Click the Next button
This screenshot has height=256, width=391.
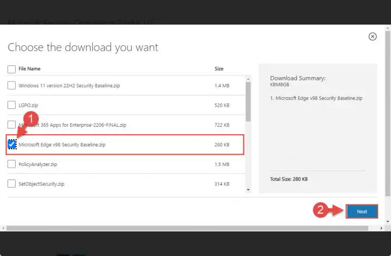(362, 212)
